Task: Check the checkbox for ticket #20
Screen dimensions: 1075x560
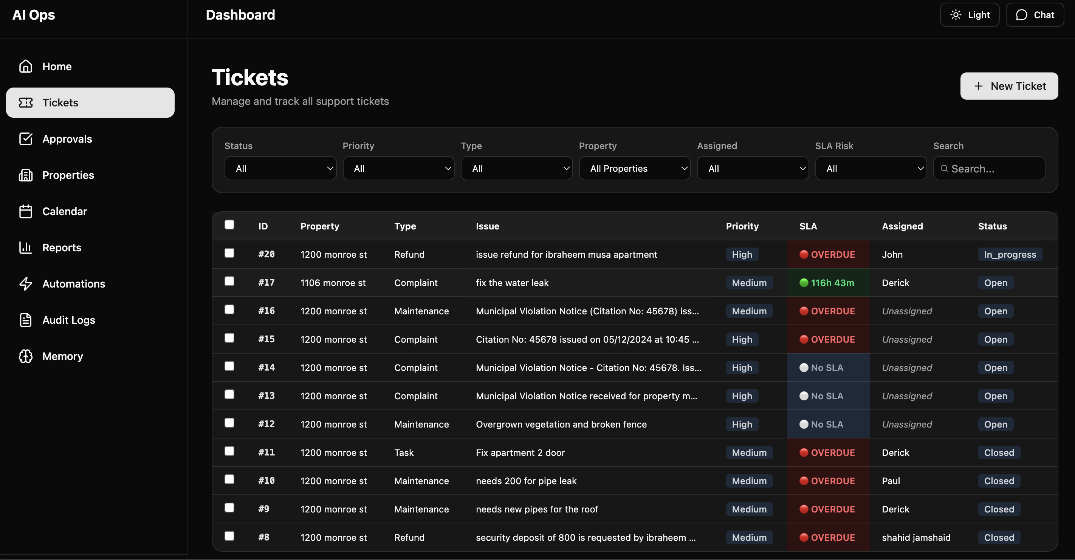Action: click(x=229, y=253)
